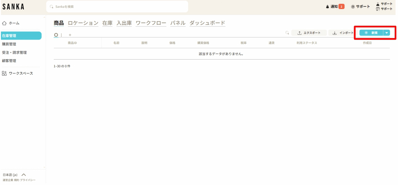Switch to the ダッシュボード tab
Image resolution: width=398 pixels, height=185 pixels.
point(207,23)
